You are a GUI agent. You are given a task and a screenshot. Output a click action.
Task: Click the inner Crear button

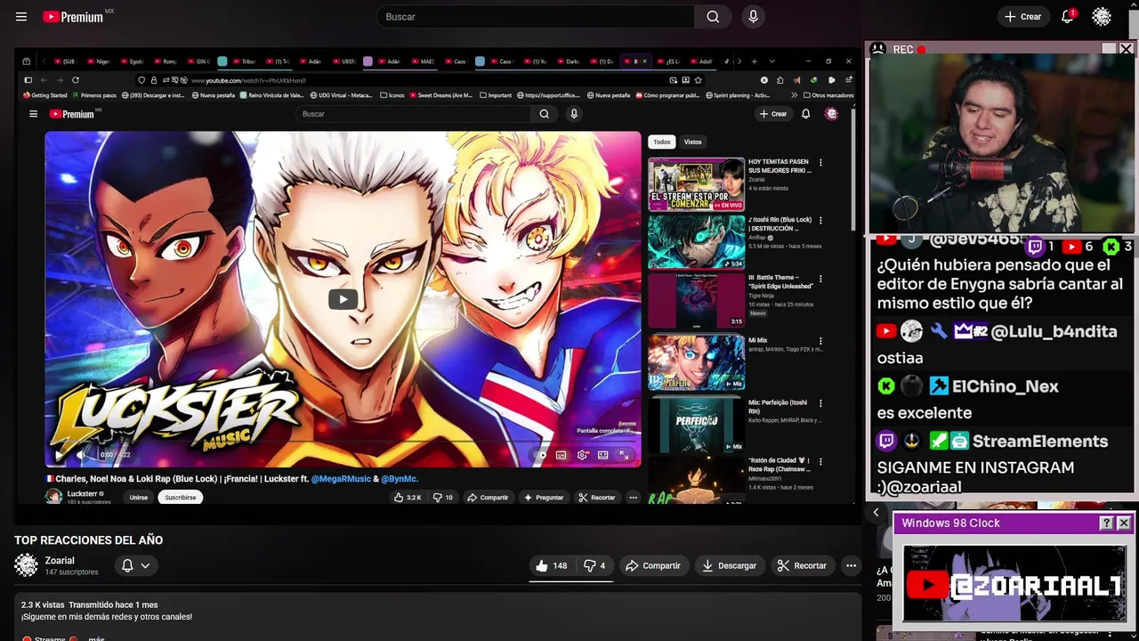[x=772, y=114]
